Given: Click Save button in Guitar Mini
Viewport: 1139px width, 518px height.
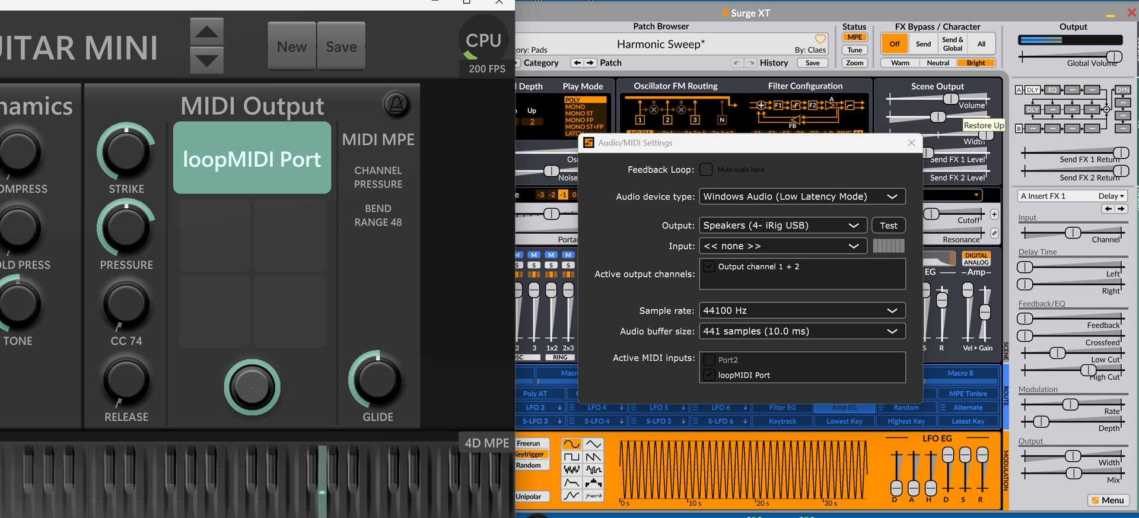Looking at the screenshot, I should pos(341,46).
